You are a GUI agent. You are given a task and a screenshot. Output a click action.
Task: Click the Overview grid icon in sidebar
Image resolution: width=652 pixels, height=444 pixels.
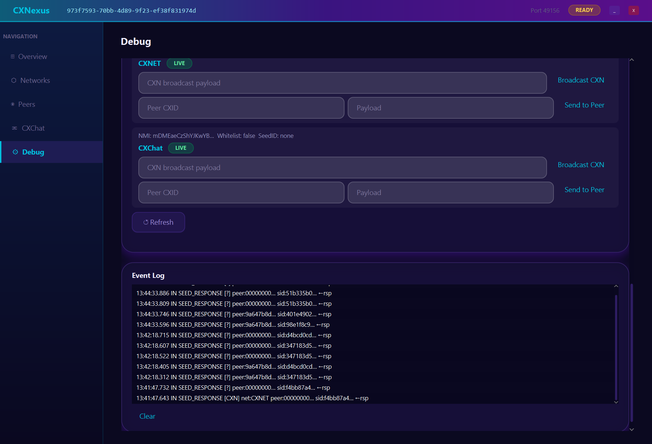13,56
